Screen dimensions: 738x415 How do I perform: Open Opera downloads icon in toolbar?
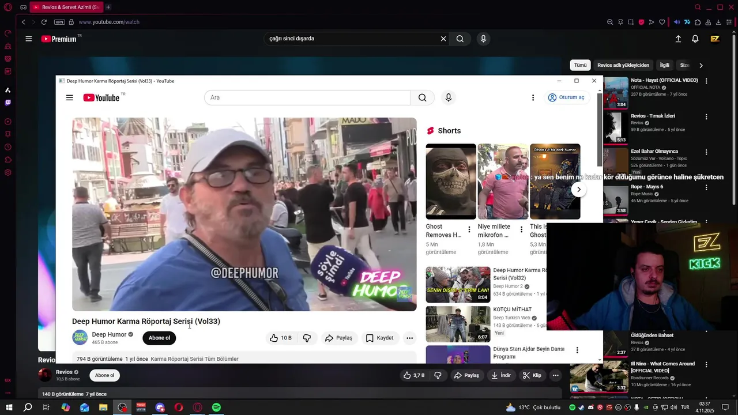pyautogui.click(x=718, y=22)
